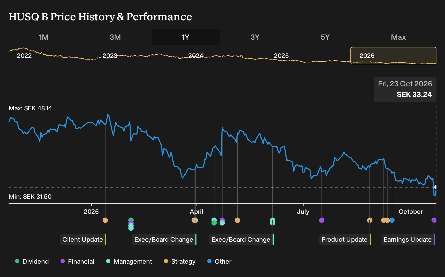This screenshot has width=445, height=277.
Task: Toggle the Strategy legend filter
Action: [180, 261]
